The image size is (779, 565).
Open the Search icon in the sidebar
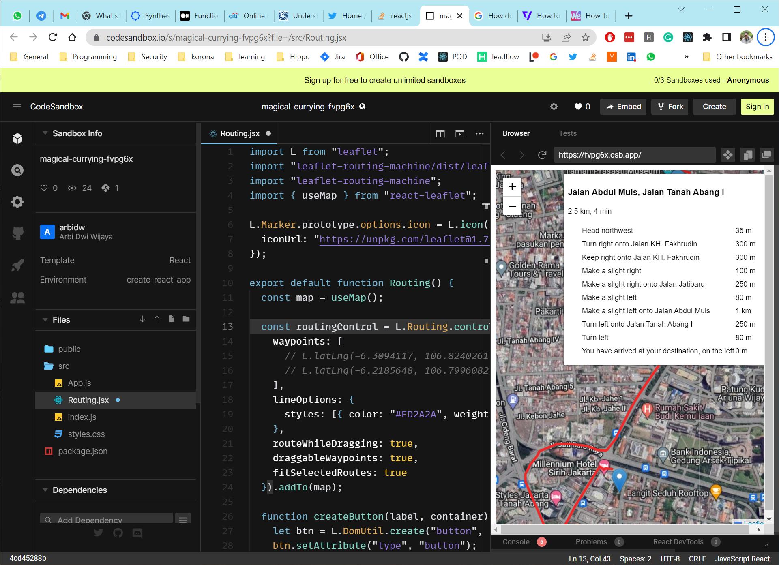point(17,171)
